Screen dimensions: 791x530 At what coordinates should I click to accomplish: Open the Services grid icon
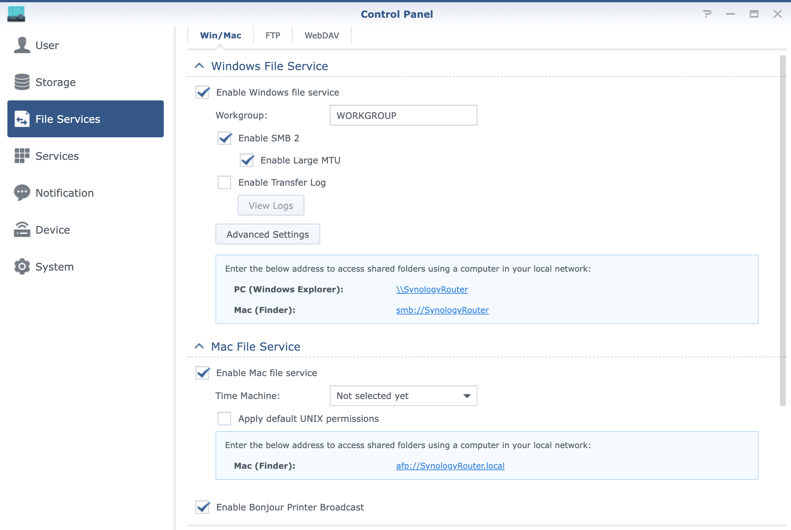click(x=22, y=156)
